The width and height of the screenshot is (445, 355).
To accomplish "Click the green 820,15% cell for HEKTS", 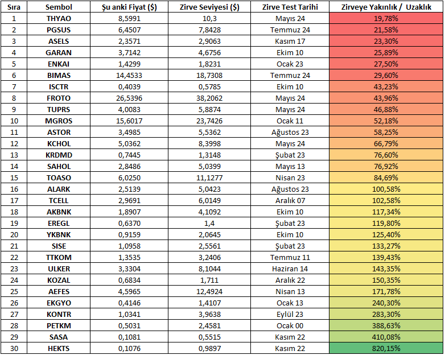I will 386,348.
